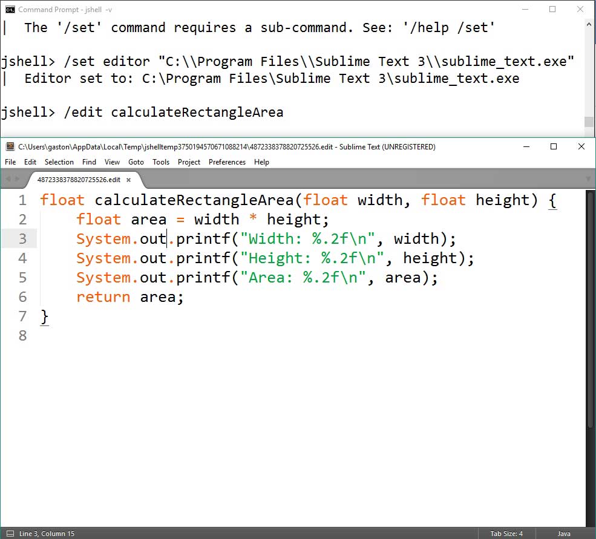
Task: Close the Command Prompt window
Action: pos(580,10)
